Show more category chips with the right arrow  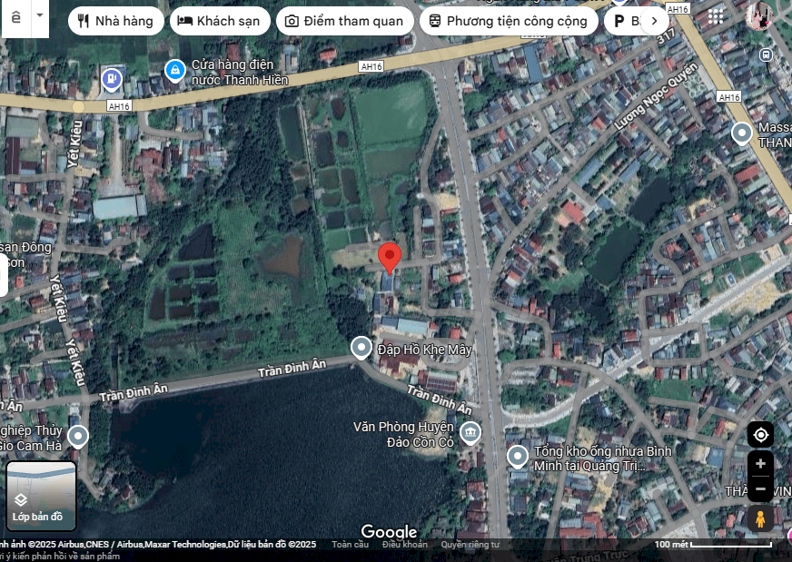[x=654, y=21]
